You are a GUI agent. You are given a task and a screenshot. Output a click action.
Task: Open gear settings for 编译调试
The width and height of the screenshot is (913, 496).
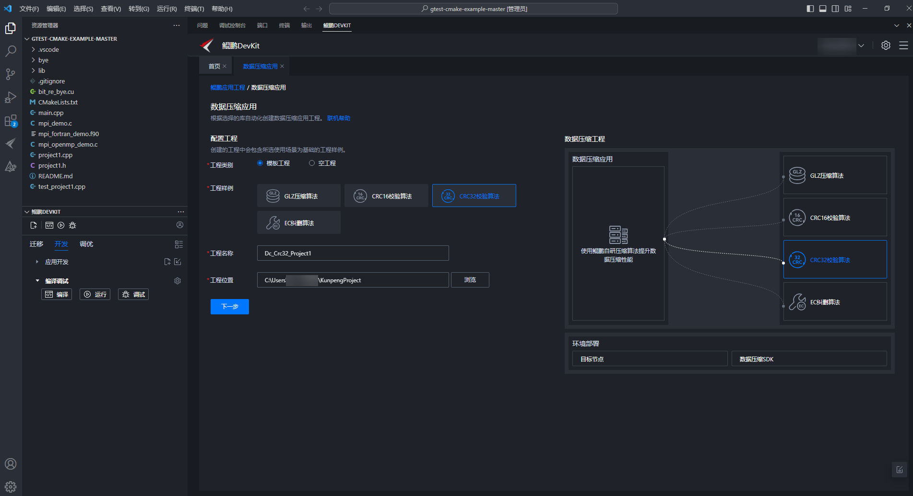(x=178, y=281)
